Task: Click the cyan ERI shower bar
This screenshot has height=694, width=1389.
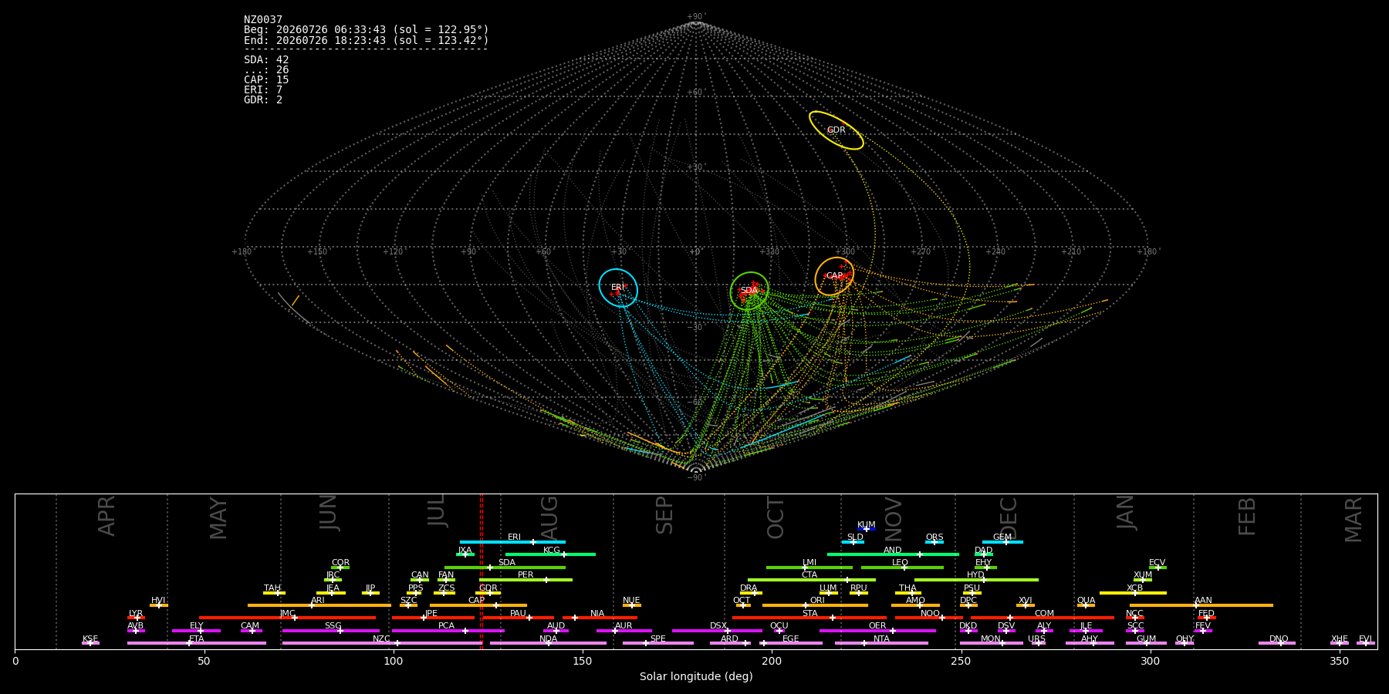Action: point(512,542)
